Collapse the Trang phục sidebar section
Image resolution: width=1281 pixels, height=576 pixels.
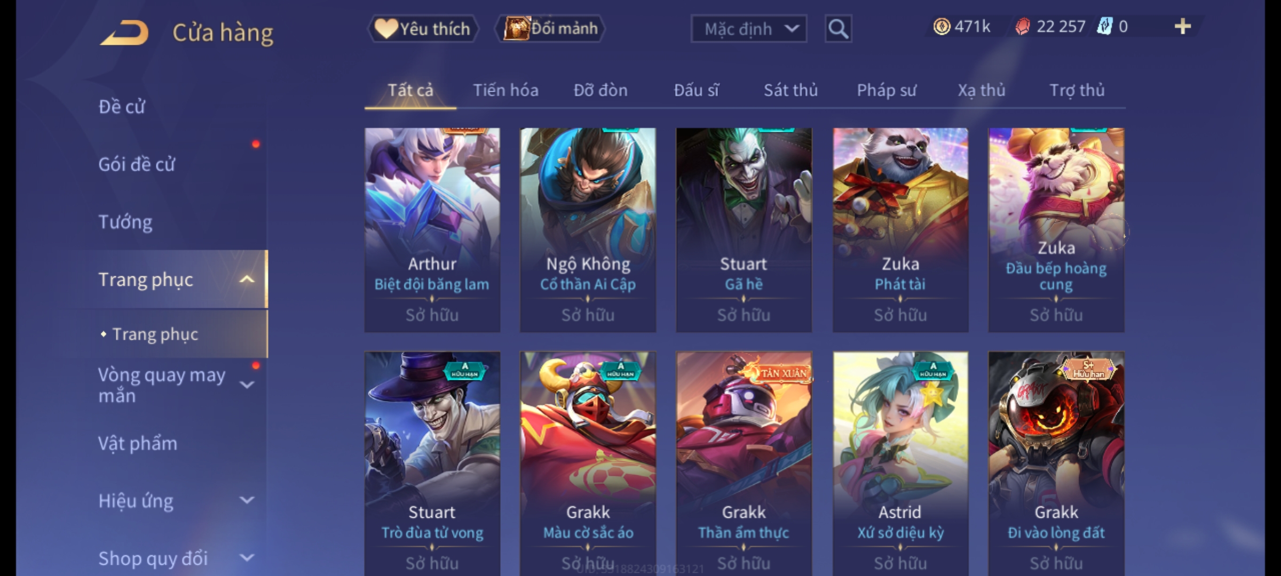click(247, 279)
